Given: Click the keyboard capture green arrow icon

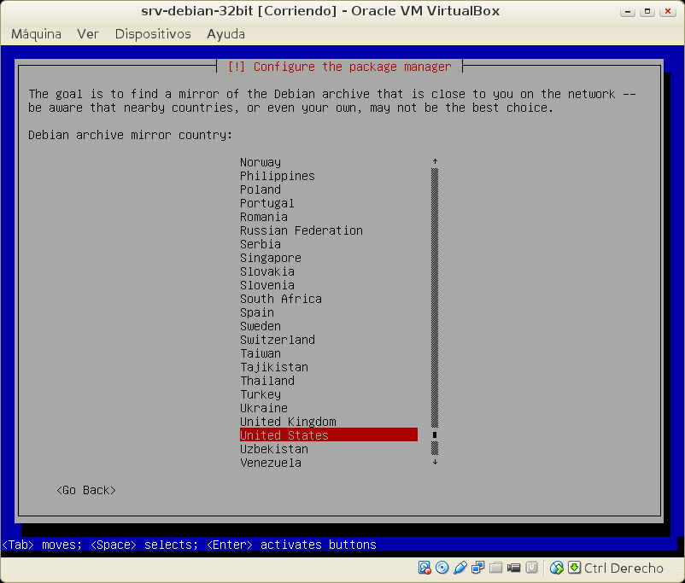Looking at the screenshot, I should pos(574,568).
